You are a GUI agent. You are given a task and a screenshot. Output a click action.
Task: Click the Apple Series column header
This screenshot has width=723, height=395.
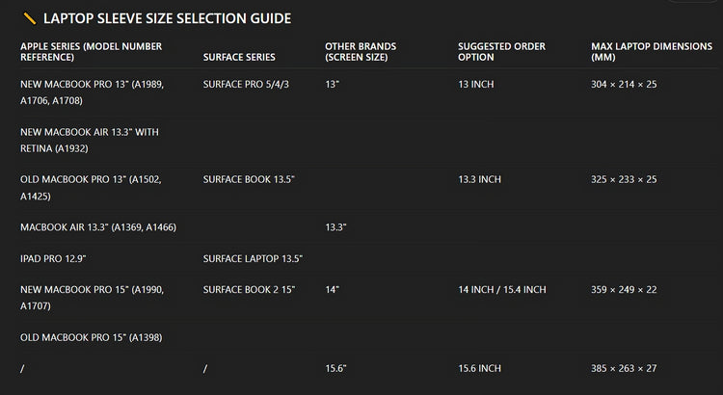coord(91,52)
